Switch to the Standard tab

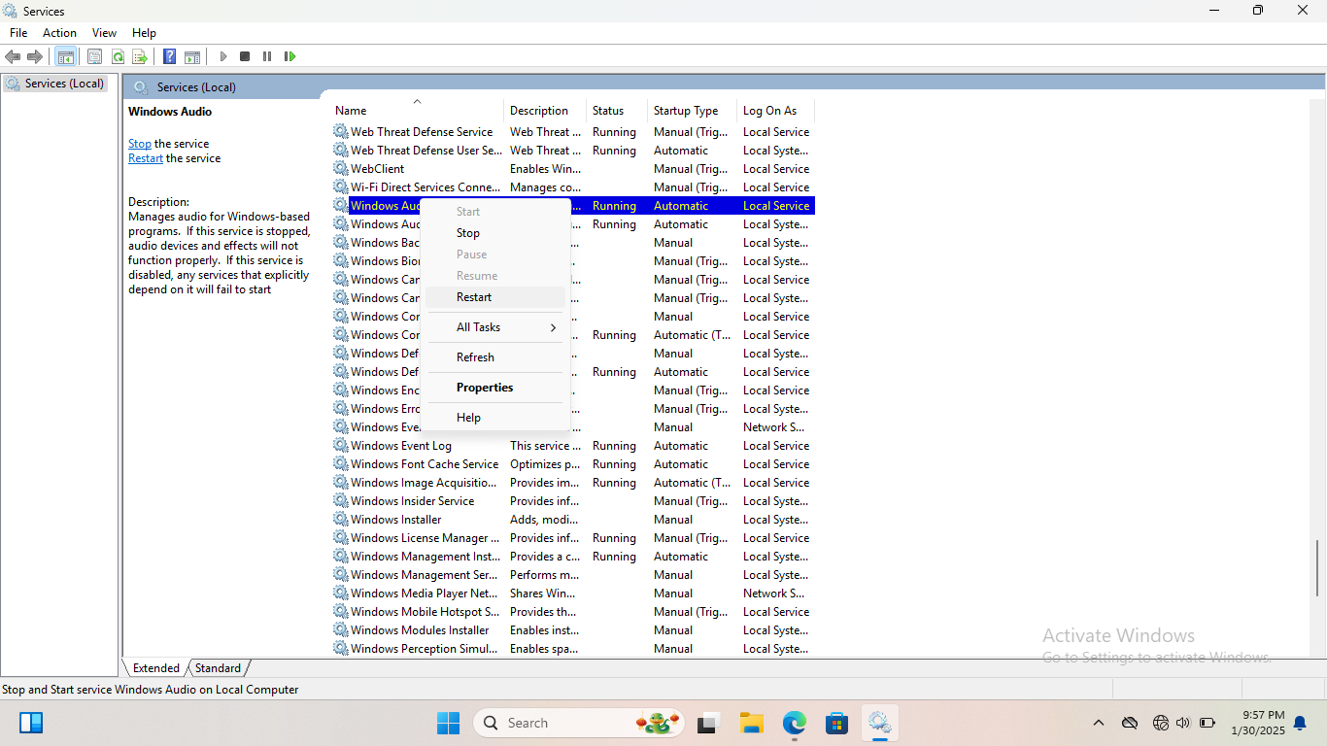coord(218,668)
